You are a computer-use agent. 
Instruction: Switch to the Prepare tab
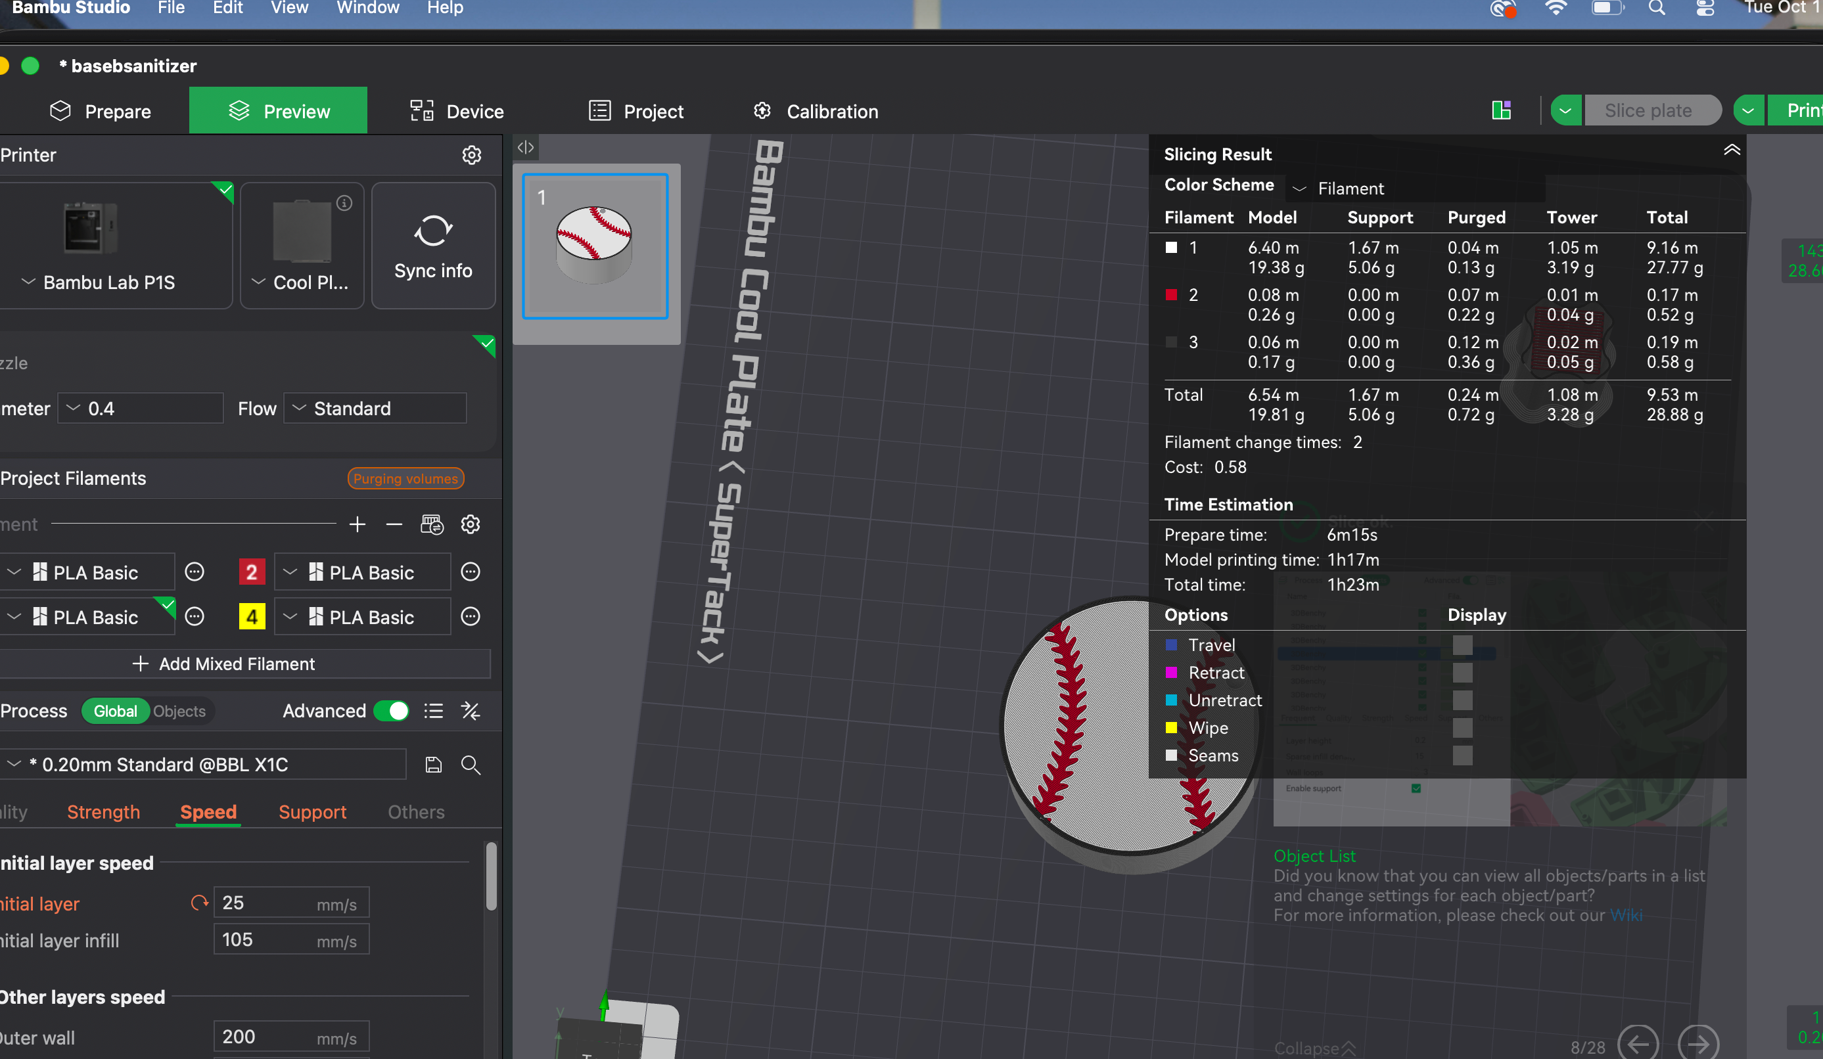pos(101,112)
